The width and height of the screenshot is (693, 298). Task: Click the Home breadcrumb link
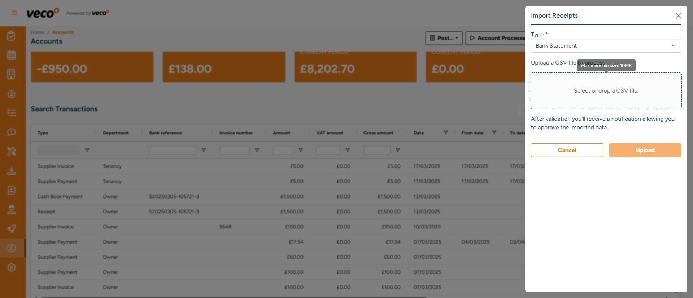click(x=37, y=32)
